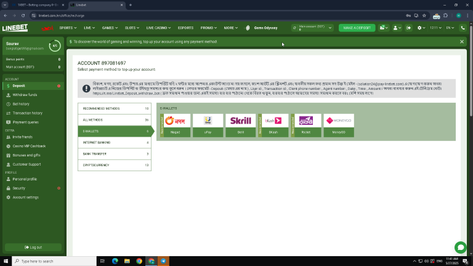Open the Live Casino dropdown
Viewport: 473px width, 266px height.
tap(158, 28)
